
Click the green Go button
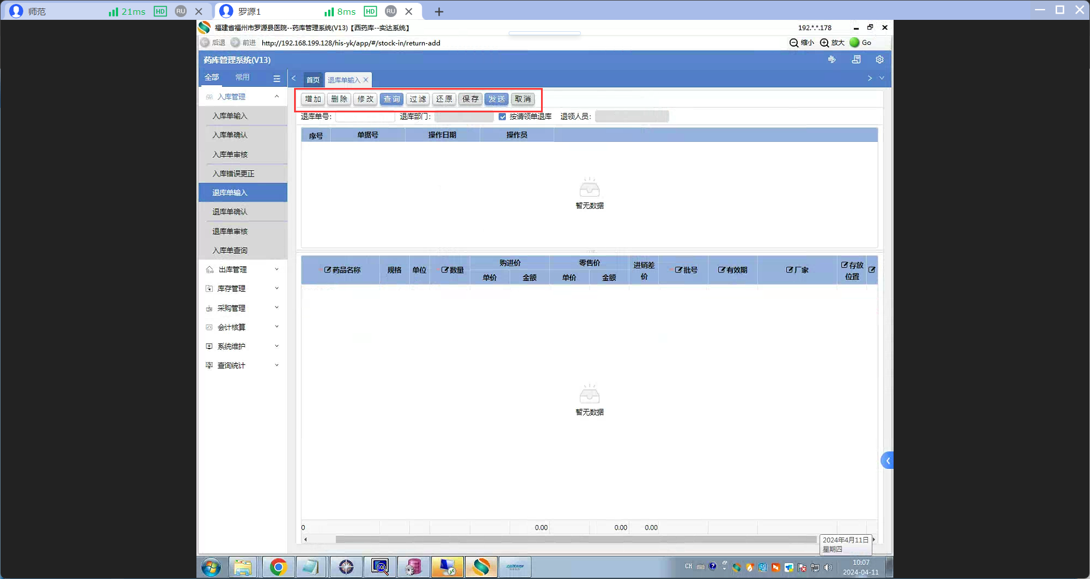(854, 43)
